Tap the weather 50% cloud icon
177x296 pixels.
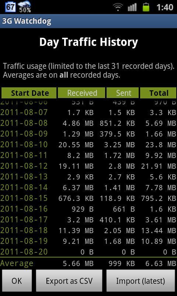(x=24, y=7)
